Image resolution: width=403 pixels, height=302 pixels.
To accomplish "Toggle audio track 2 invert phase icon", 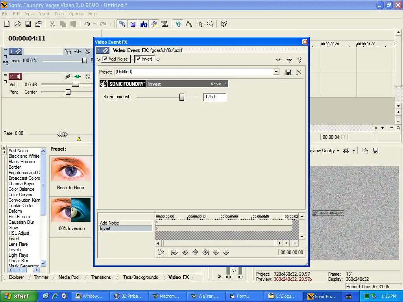I will (68, 77).
